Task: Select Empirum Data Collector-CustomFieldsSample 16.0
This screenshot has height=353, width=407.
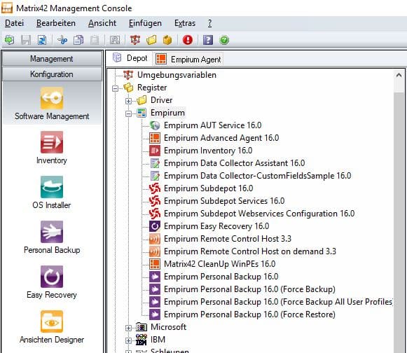Action: point(258,176)
